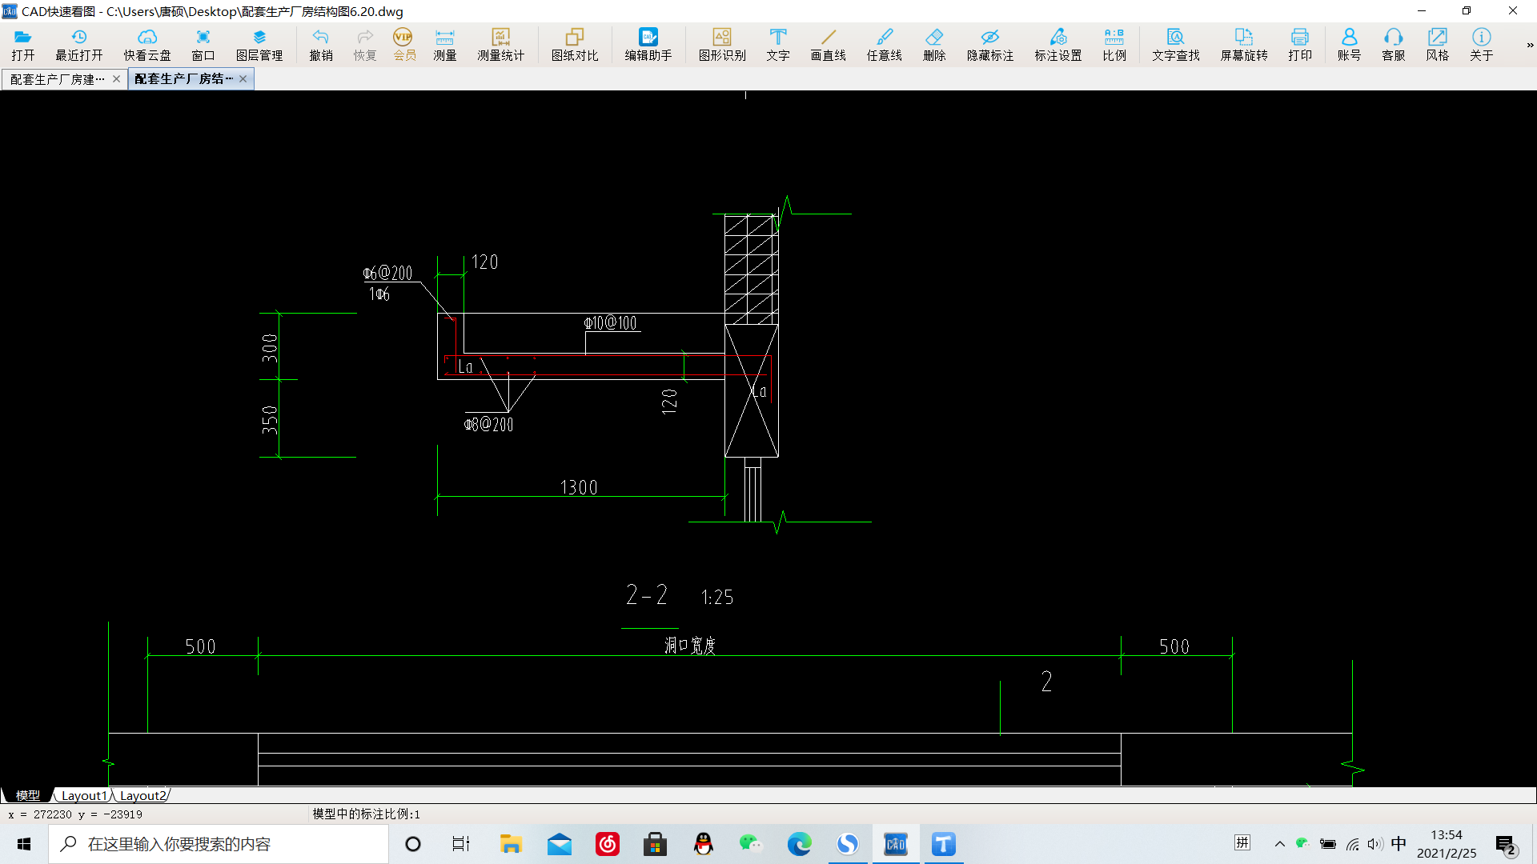The height and width of the screenshot is (864, 1537).
Task: Close the 配套生产厂房建 tab
Action: (x=117, y=79)
